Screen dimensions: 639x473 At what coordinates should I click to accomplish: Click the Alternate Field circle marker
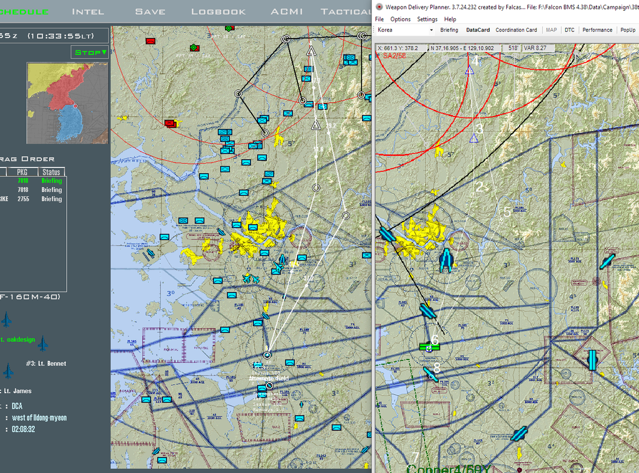tap(269, 385)
